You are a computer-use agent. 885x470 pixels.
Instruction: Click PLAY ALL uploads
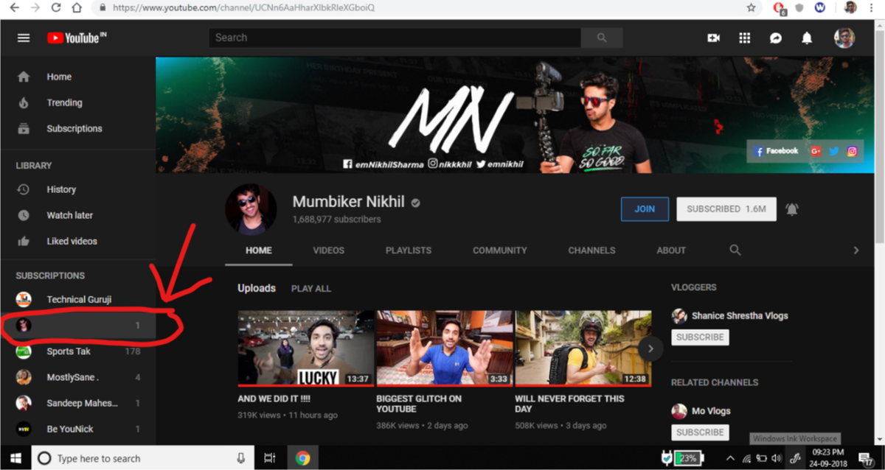click(x=311, y=289)
